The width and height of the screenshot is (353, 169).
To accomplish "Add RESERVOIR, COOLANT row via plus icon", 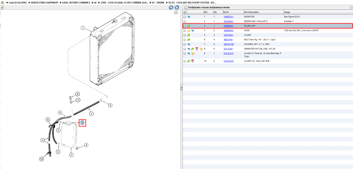I will tap(185, 21).
